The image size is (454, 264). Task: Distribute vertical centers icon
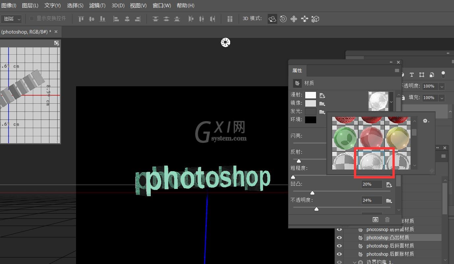tap(166, 19)
